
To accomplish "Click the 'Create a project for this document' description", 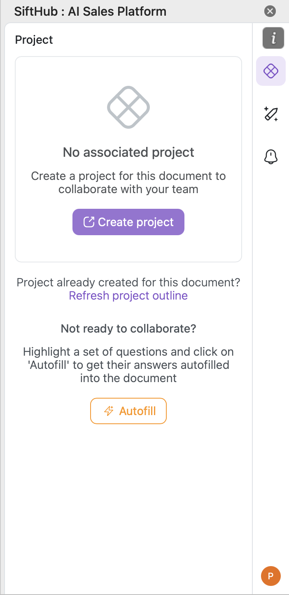I will [128, 182].
